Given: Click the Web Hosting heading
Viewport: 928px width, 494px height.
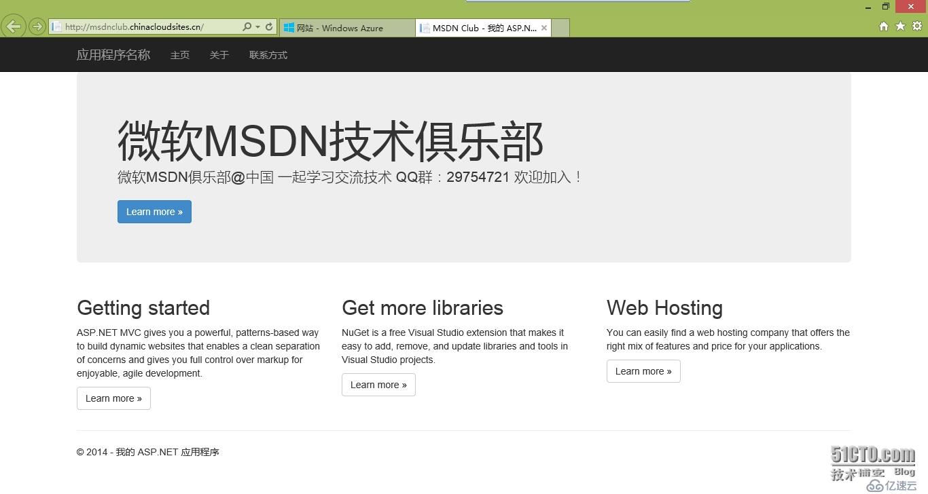Looking at the screenshot, I should 664,308.
